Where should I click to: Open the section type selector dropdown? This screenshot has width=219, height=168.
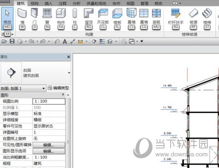click(69, 73)
